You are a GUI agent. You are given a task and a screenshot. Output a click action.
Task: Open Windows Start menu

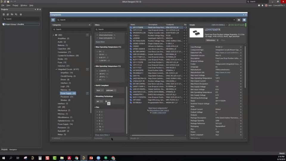[x=4, y=158]
